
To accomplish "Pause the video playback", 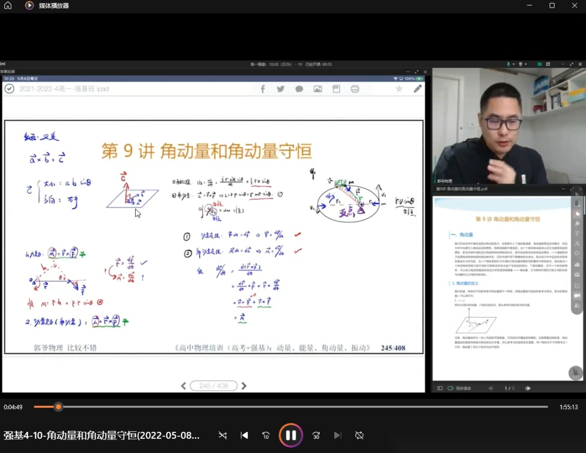I will (x=291, y=435).
